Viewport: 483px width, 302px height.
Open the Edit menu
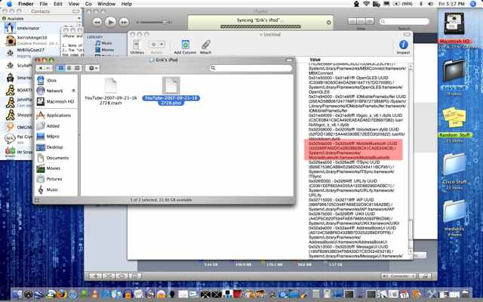58,4
